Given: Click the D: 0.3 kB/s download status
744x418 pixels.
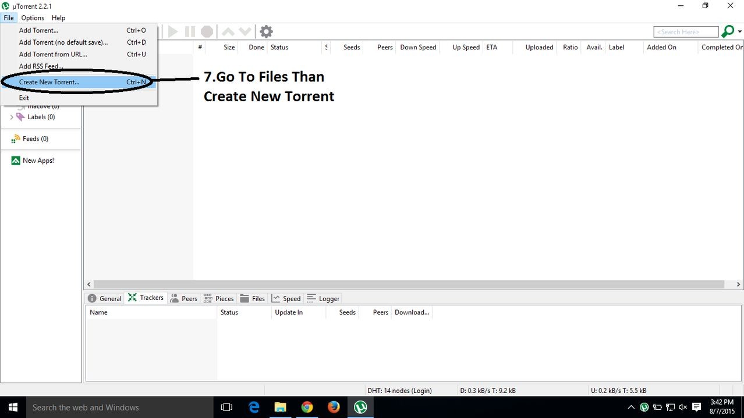Looking at the screenshot, I should pos(488,391).
